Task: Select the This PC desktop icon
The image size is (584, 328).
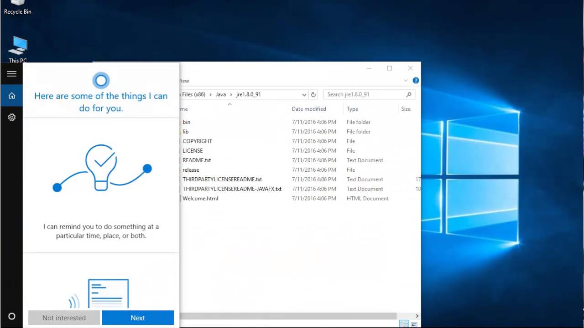Action: [x=18, y=49]
